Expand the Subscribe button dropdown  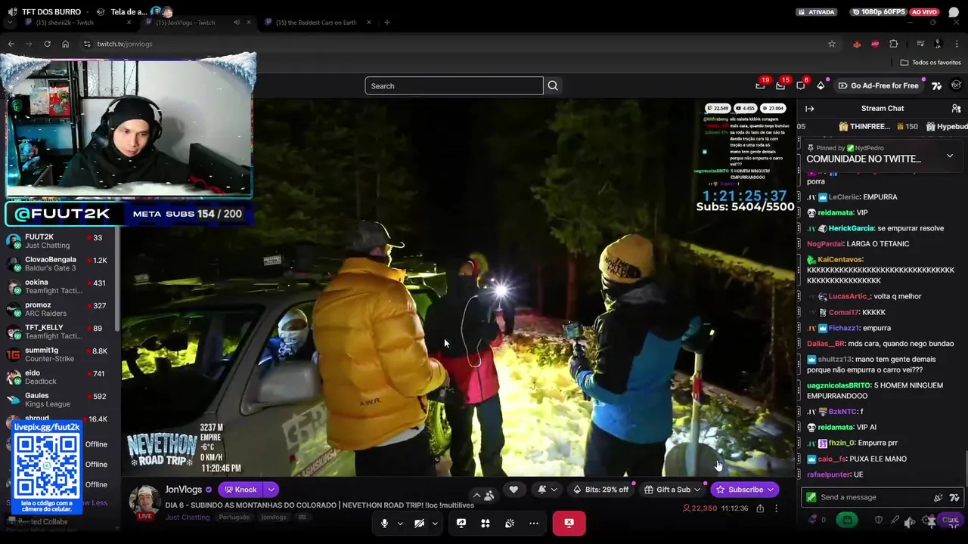771,490
